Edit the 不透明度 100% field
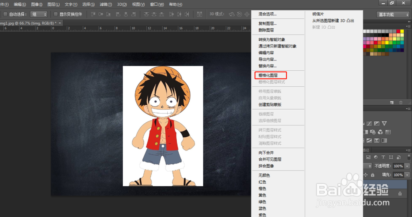 pyautogui.click(x=398, y=166)
